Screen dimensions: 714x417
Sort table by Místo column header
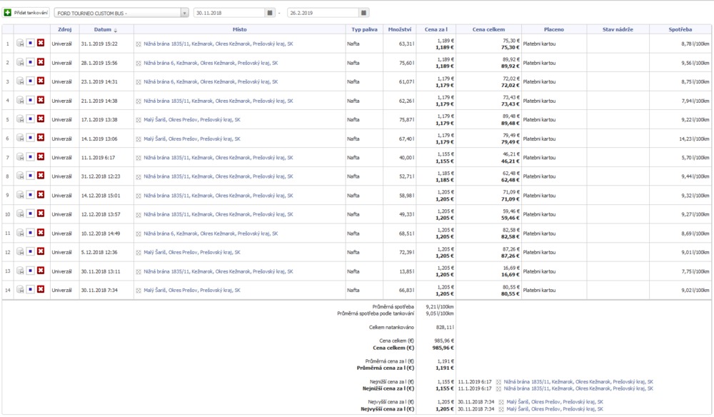click(239, 29)
